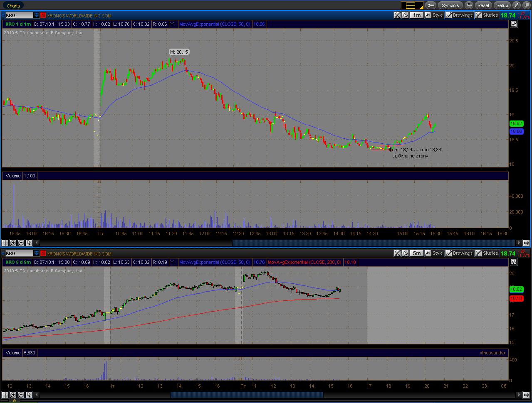Expand the yellow chart grid layout selector
Image resolution: width=532 pixels, height=403 pixels.
[412, 5]
